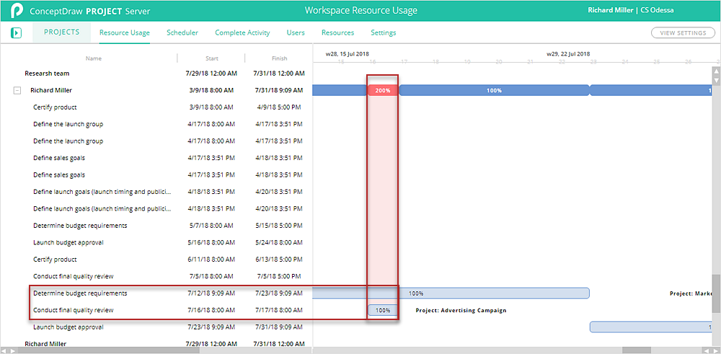Click left arrow of task list scrollbar
Screen dimensions: 721x354
click(4, 350)
